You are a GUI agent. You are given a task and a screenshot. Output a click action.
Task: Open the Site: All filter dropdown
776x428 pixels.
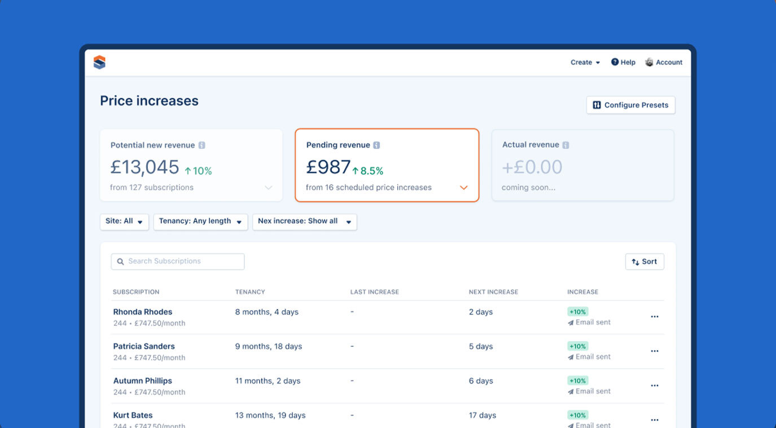pyautogui.click(x=124, y=222)
